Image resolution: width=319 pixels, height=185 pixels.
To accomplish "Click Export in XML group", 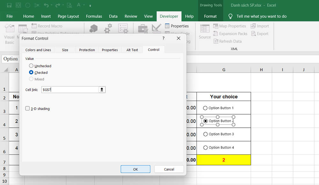I will coord(260,34).
